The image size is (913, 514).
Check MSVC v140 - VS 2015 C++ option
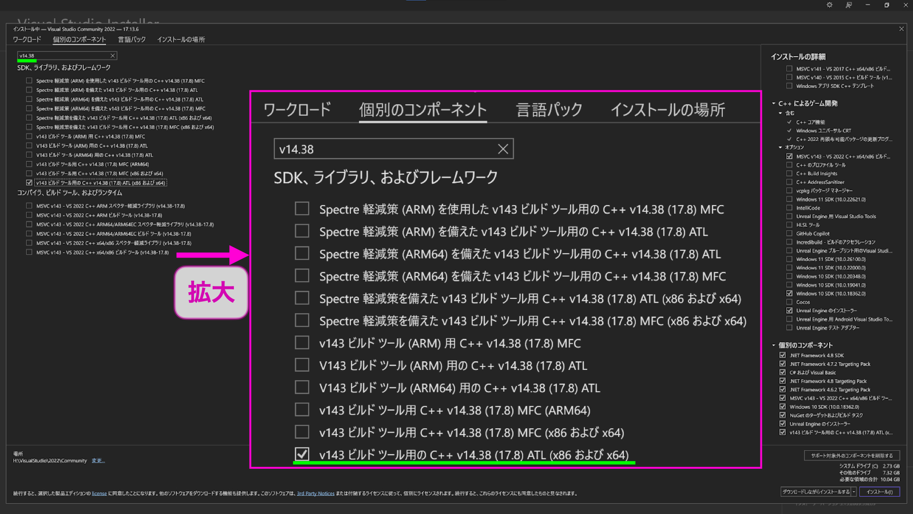pyautogui.click(x=789, y=77)
